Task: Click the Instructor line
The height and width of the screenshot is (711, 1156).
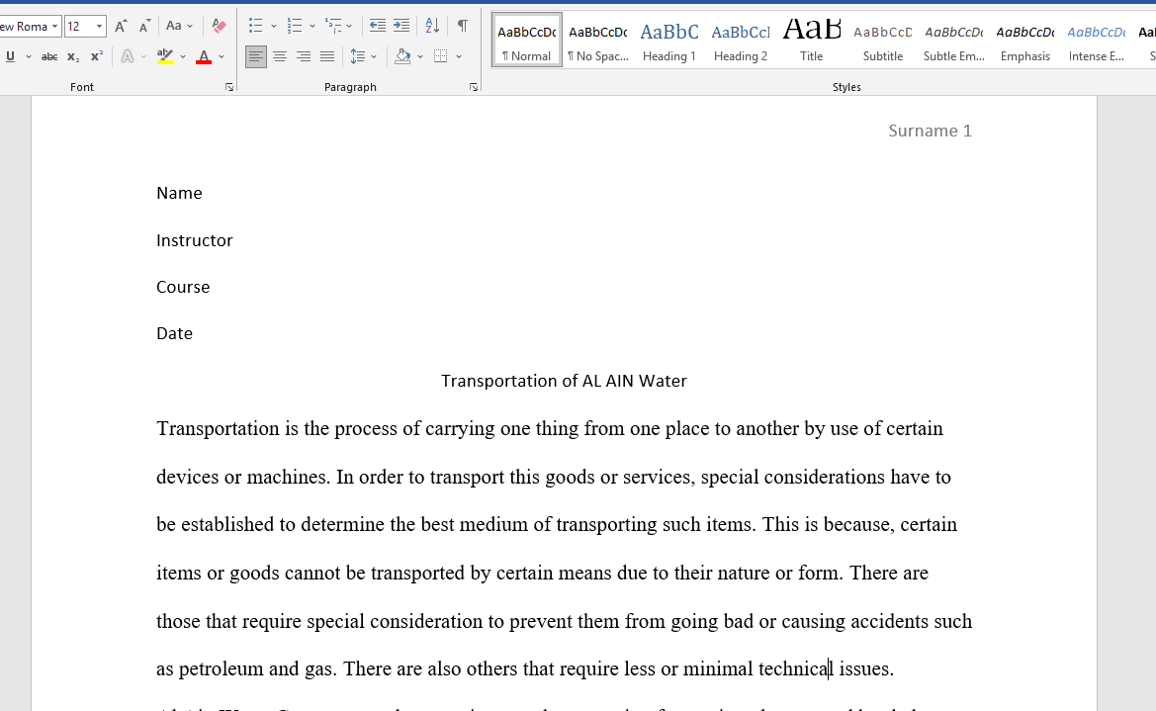Action: (195, 240)
